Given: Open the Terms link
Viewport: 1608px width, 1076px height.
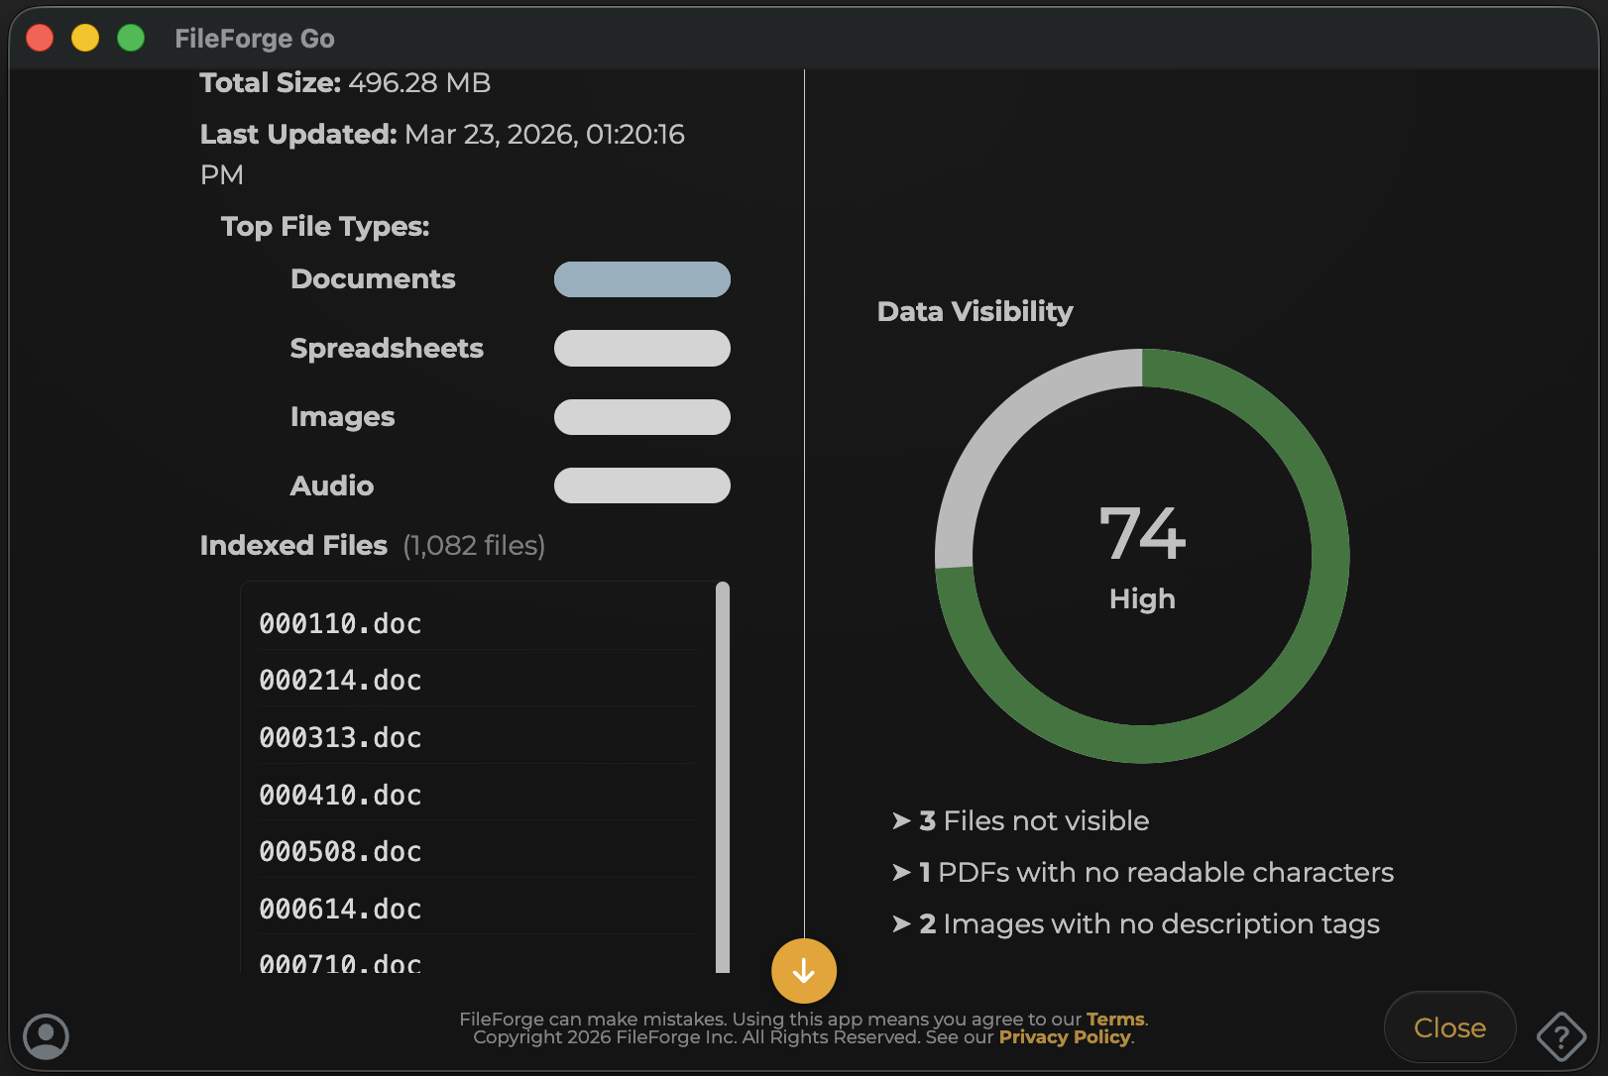Looking at the screenshot, I should (1114, 1019).
